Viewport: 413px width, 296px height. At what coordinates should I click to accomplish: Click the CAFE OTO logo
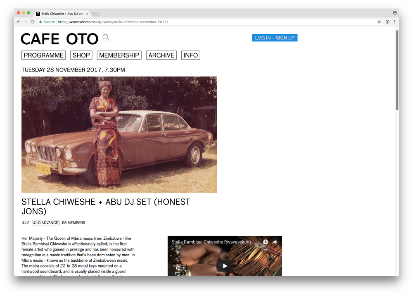(59, 39)
